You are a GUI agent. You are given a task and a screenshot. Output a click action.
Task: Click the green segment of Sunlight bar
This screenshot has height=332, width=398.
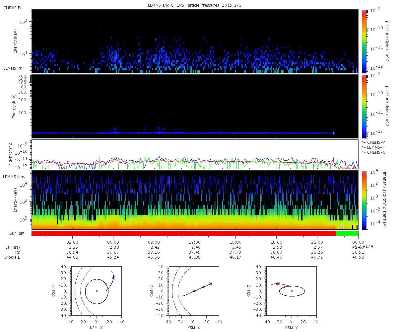pos(347,233)
